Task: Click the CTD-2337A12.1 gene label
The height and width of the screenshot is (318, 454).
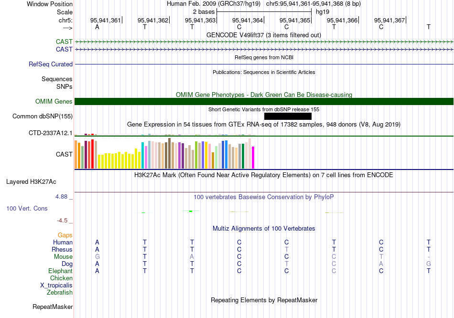Action: pyautogui.click(x=50, y=133)
